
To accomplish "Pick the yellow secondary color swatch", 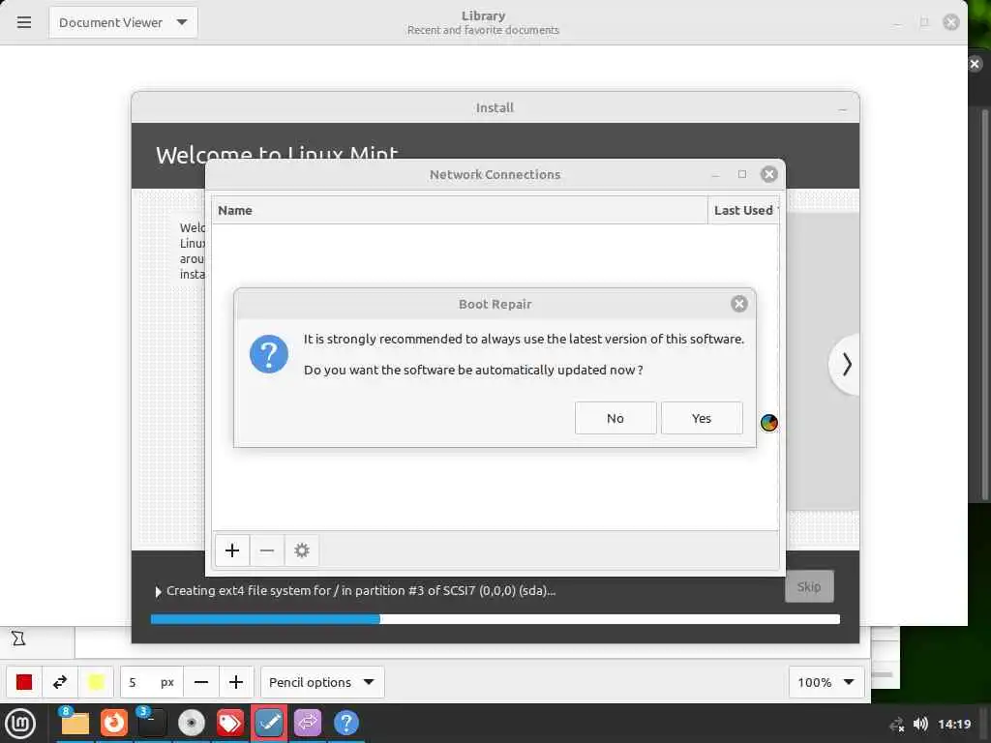I will click(96, 682).
